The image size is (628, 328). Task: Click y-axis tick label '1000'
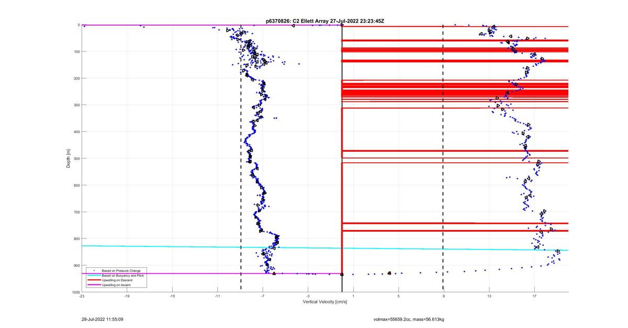pos(75,292)
